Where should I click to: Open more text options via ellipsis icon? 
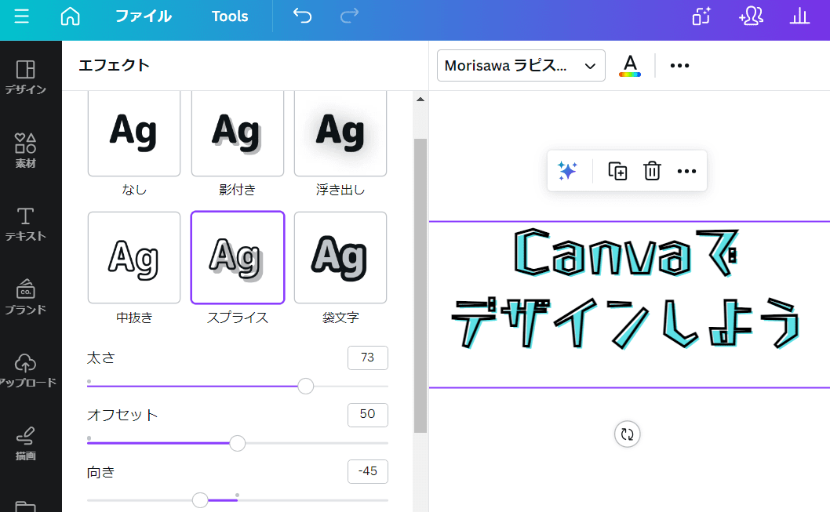click(x=679, y=65)
